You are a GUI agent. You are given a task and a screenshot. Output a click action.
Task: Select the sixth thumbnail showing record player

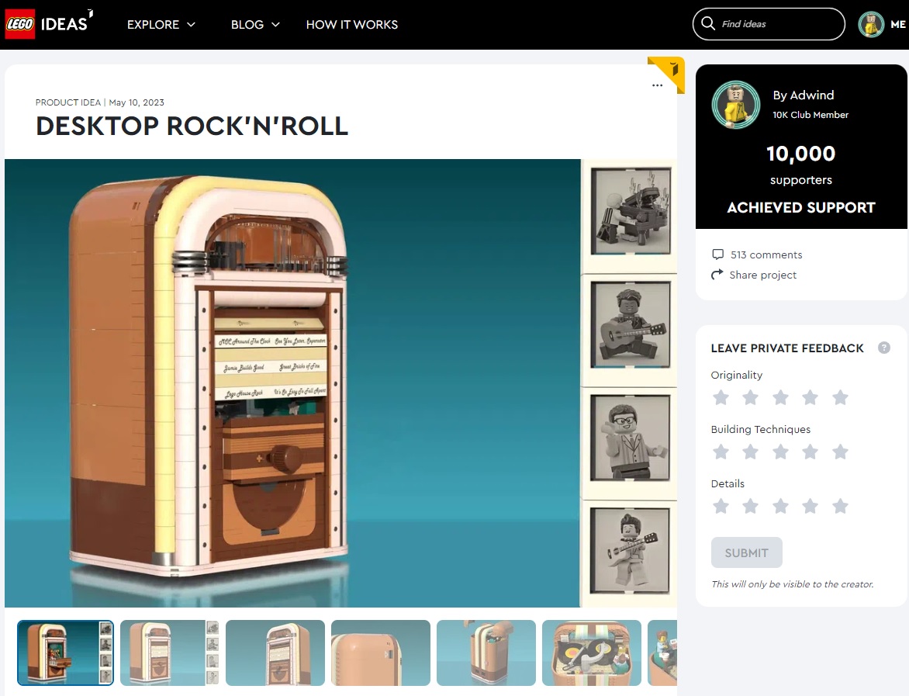592,653
